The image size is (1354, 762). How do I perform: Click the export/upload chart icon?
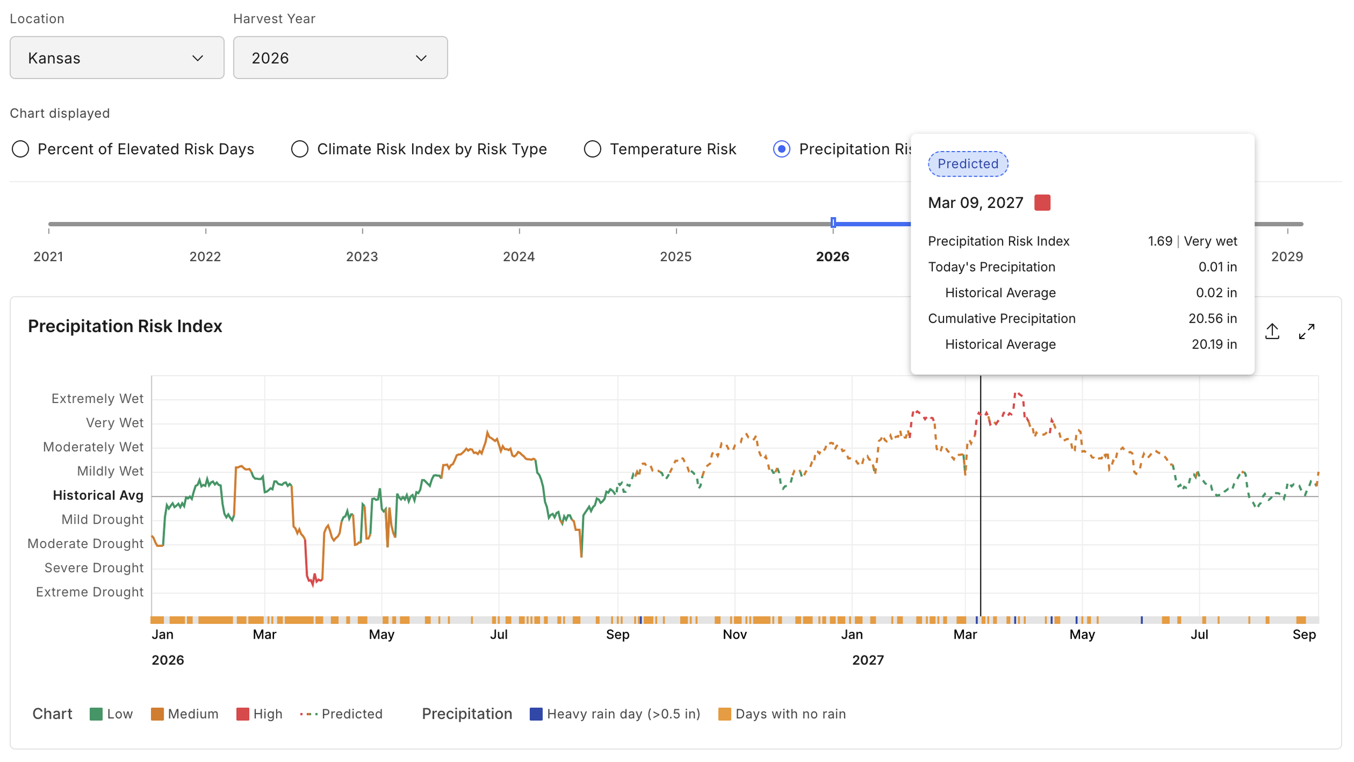tap(1272, 331)
